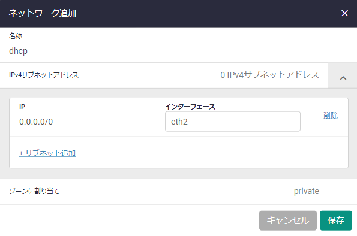Screen dimensions: 357x236
Task: Click the ネットワーク追加 dialog title
Action: (43, 13)
